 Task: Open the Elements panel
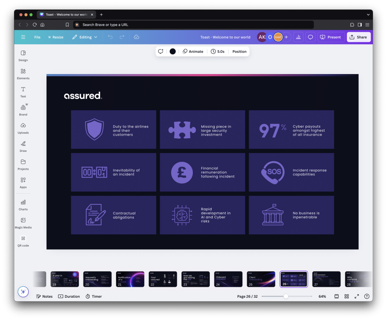[x=23, y=73]
